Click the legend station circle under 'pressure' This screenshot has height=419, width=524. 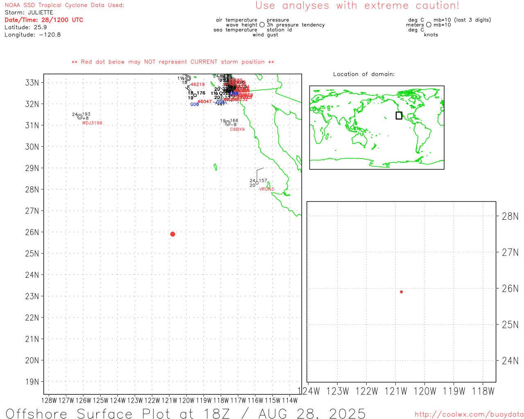pos(262,25)
